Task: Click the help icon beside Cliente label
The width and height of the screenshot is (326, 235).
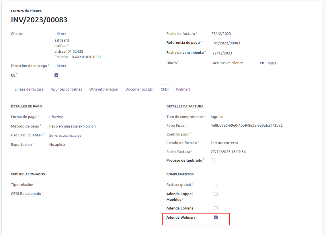Action: pos(25,33)
